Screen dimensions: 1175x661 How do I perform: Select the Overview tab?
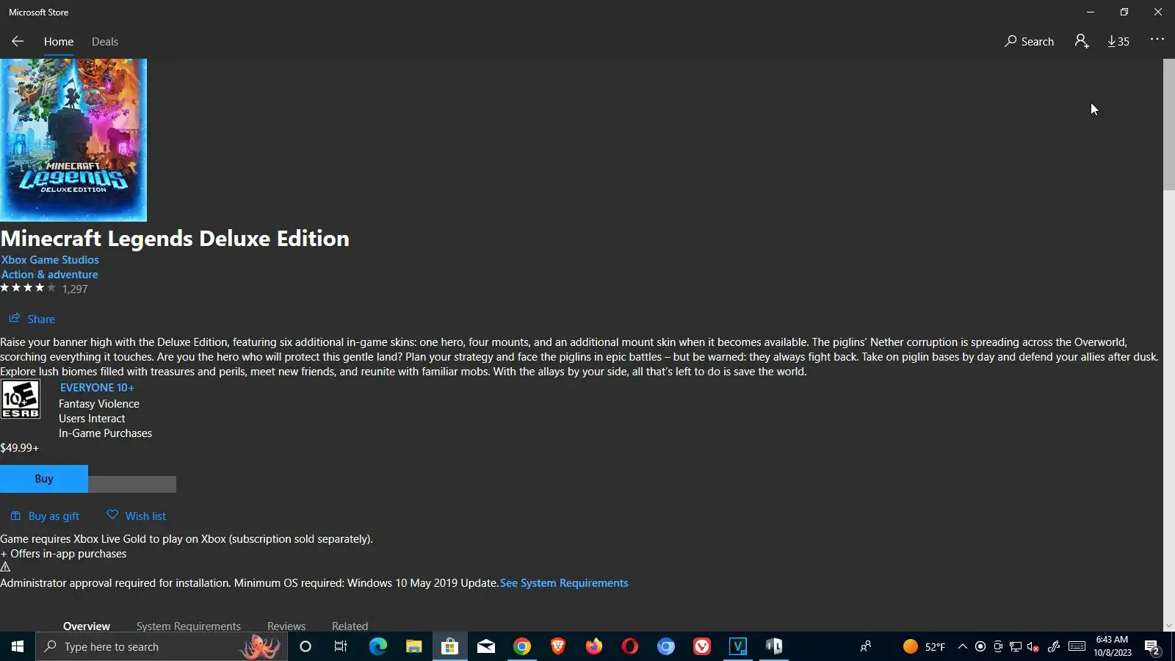coord(87,626)
